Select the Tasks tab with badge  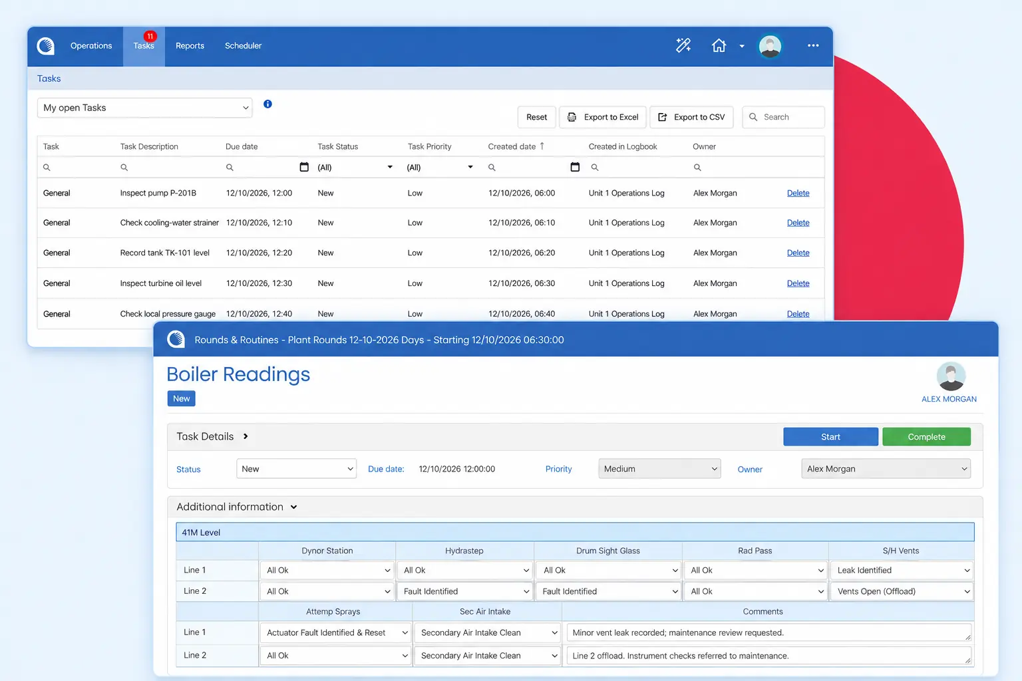[x=144, y=46]
